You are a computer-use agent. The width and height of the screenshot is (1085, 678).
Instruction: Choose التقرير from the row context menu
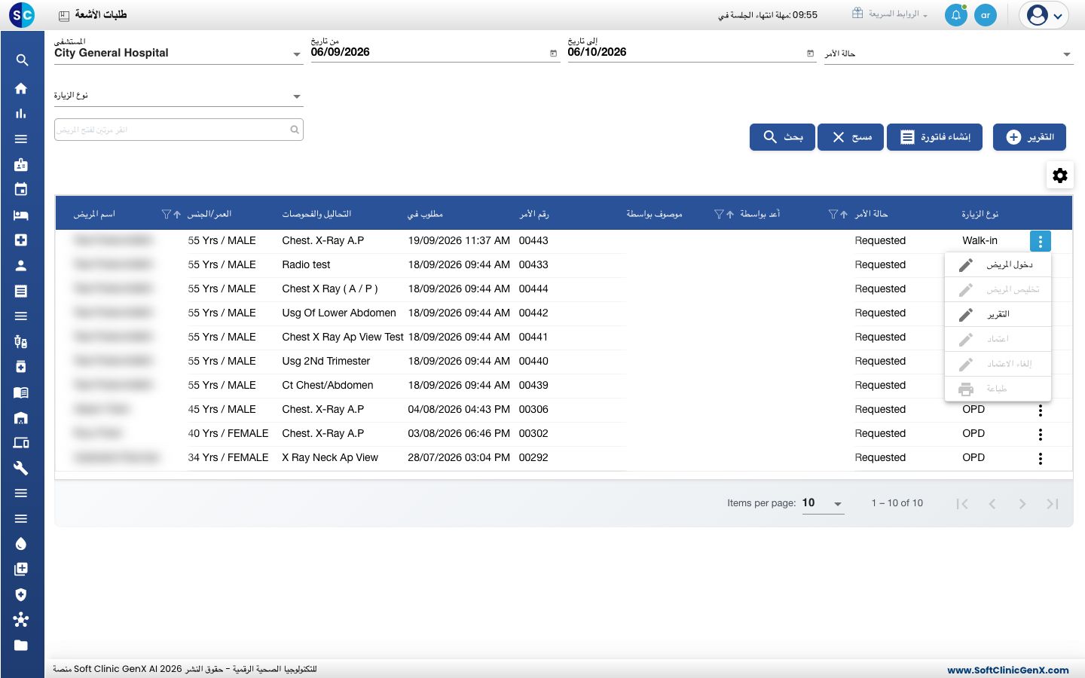pos(998,314)
